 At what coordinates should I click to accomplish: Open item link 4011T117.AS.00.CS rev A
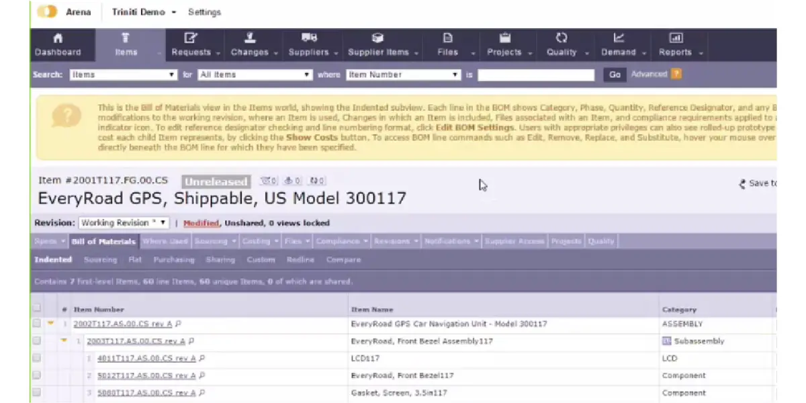pos(146,359)
